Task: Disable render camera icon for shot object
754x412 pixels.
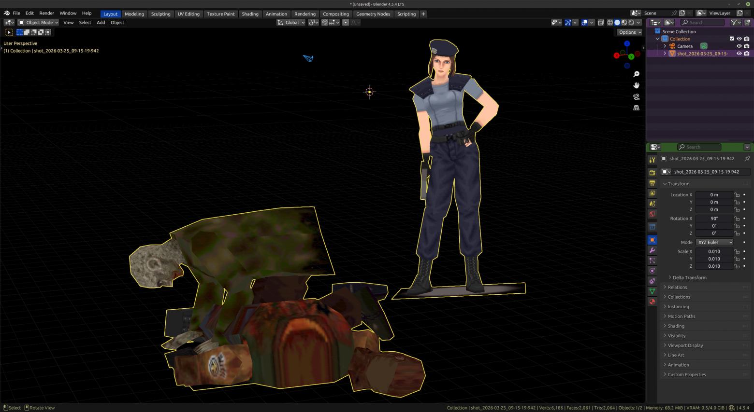Action: (747, 54)
